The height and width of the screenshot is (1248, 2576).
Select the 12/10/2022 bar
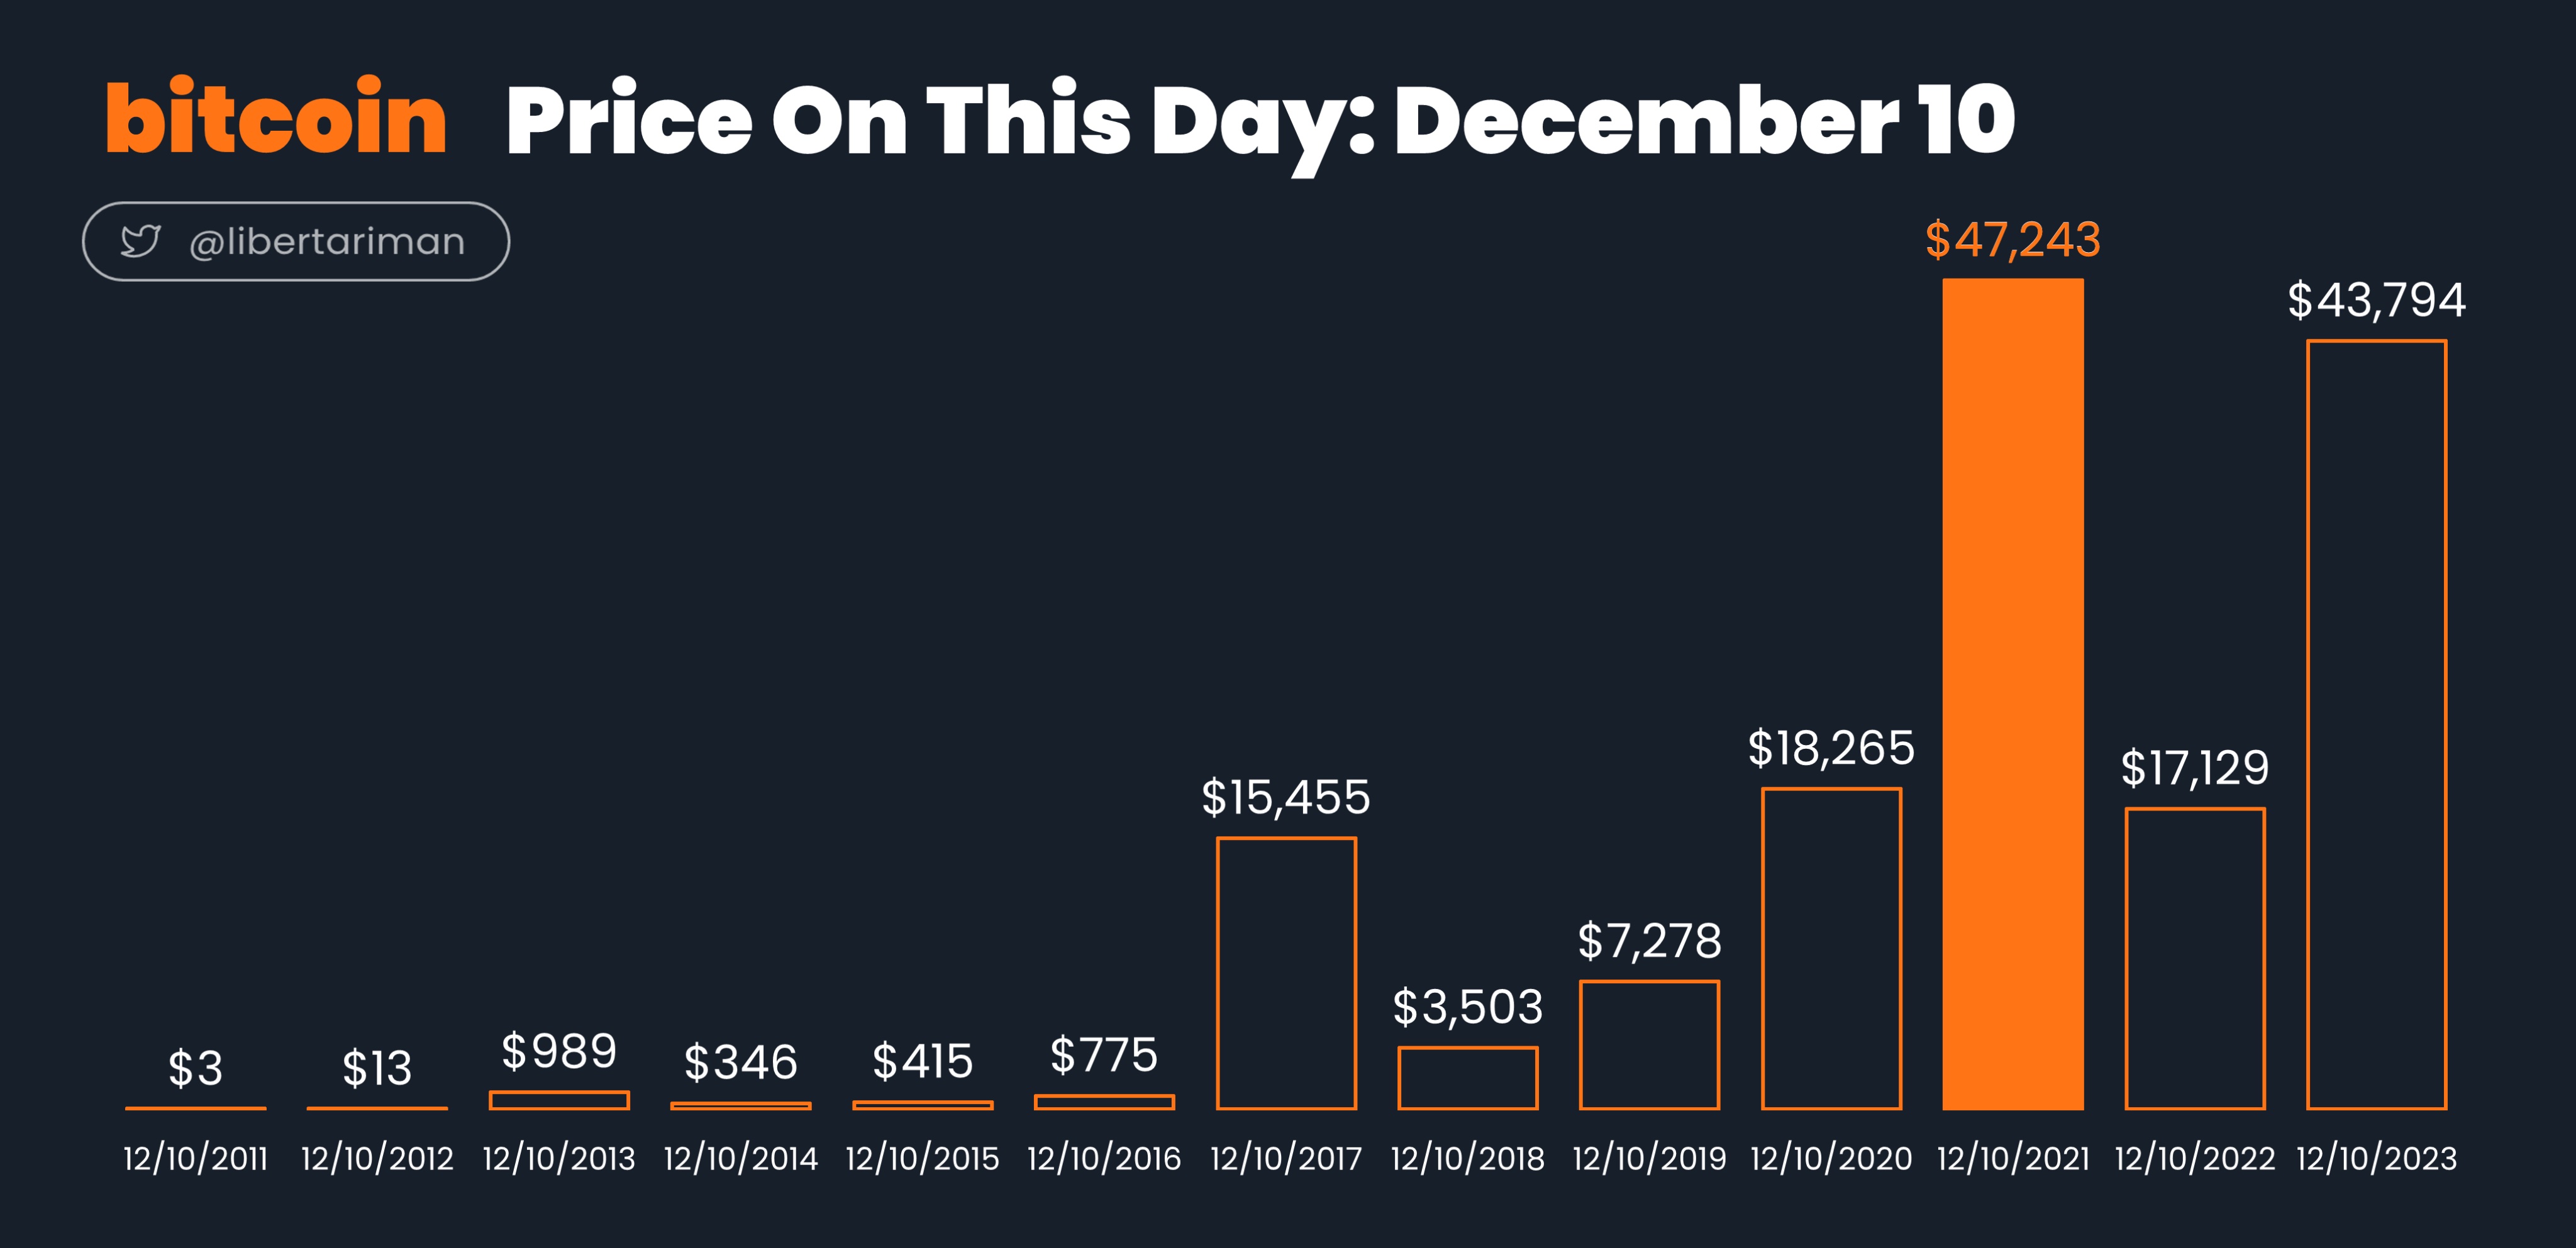click(2195, 959)
